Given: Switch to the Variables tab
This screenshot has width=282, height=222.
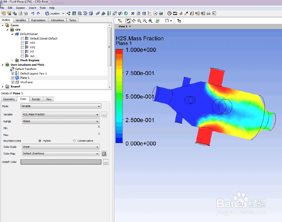Looking at the screenshot, I should click(21, 20).
